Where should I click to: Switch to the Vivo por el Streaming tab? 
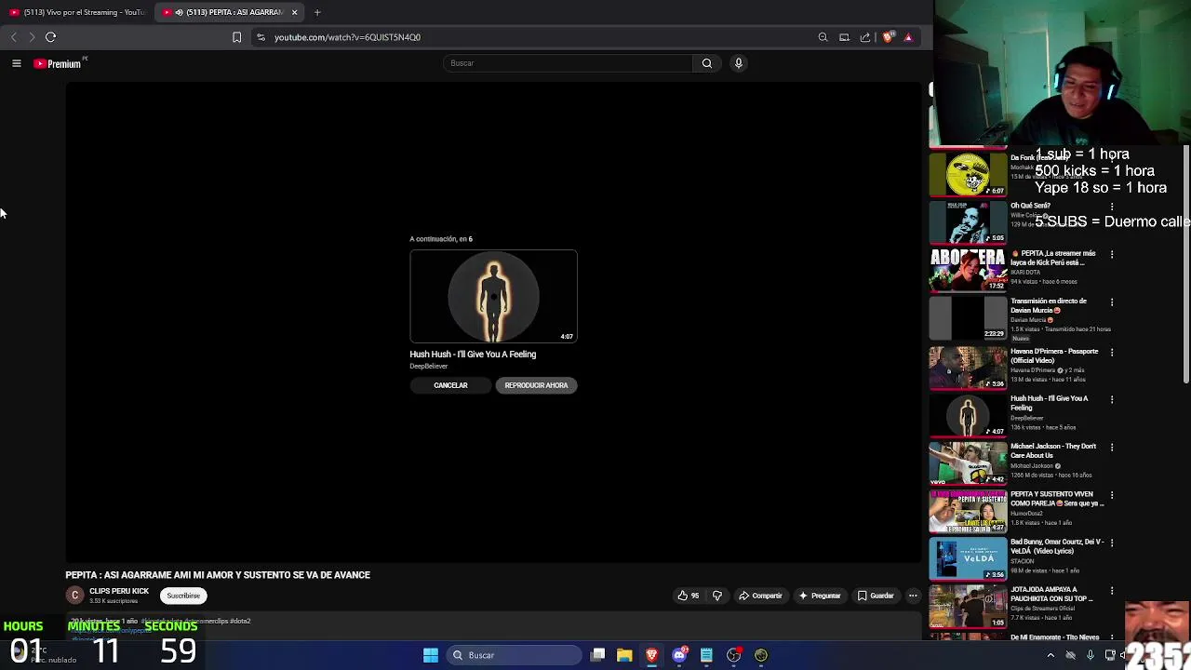pos(77,12)
